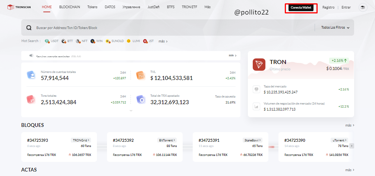
Task: Click the JST token icon
Action: point(145,41)
